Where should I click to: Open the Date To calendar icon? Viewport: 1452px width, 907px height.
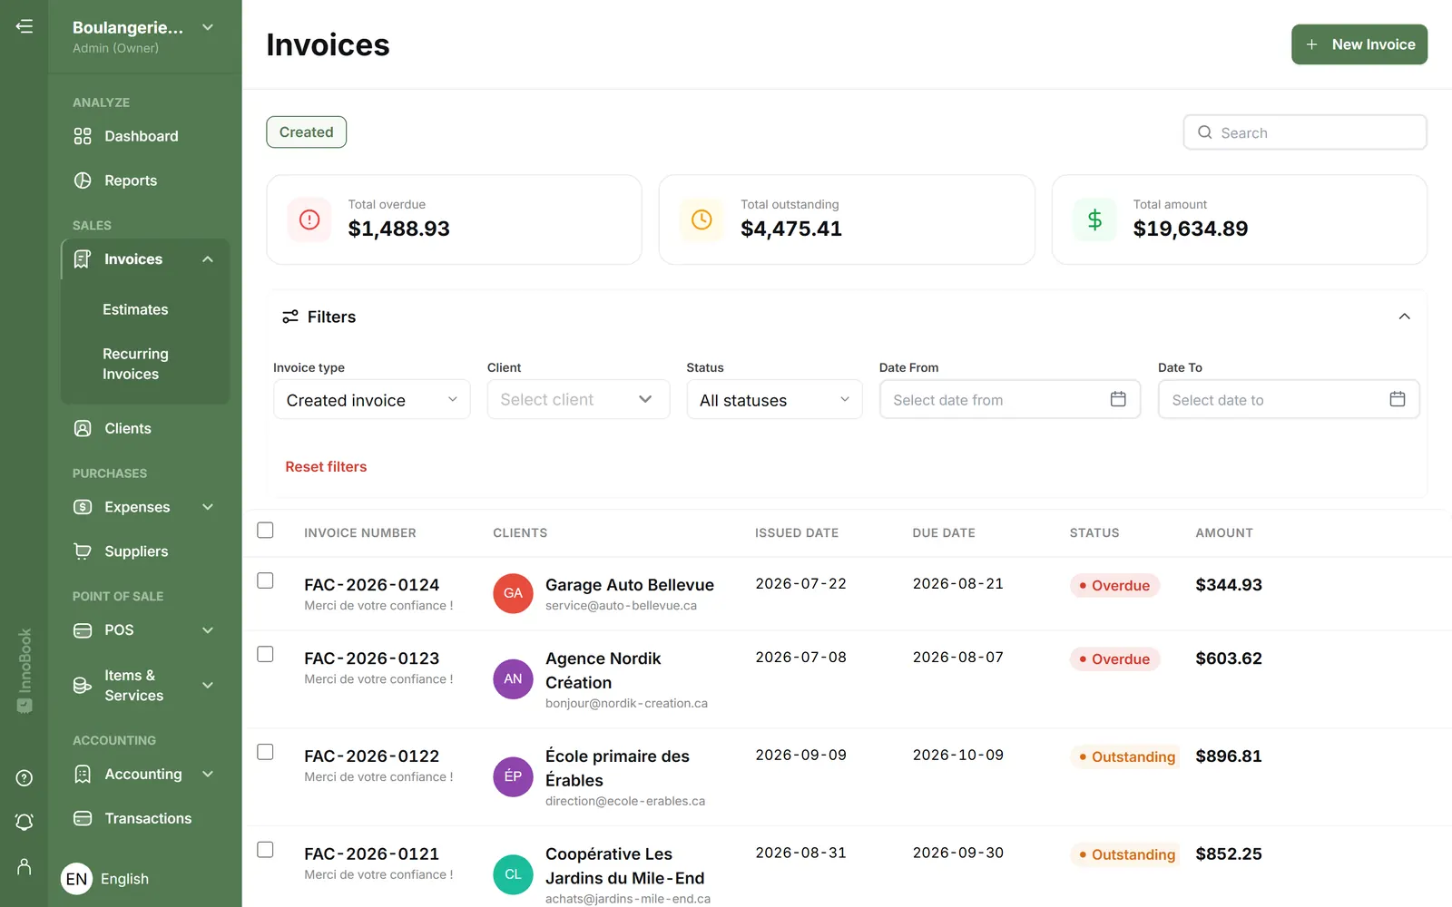(1398, 399)
